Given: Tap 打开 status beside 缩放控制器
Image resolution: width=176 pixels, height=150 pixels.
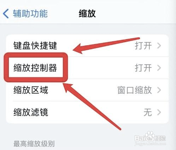Looking at the screenshot, I should 143,68.
